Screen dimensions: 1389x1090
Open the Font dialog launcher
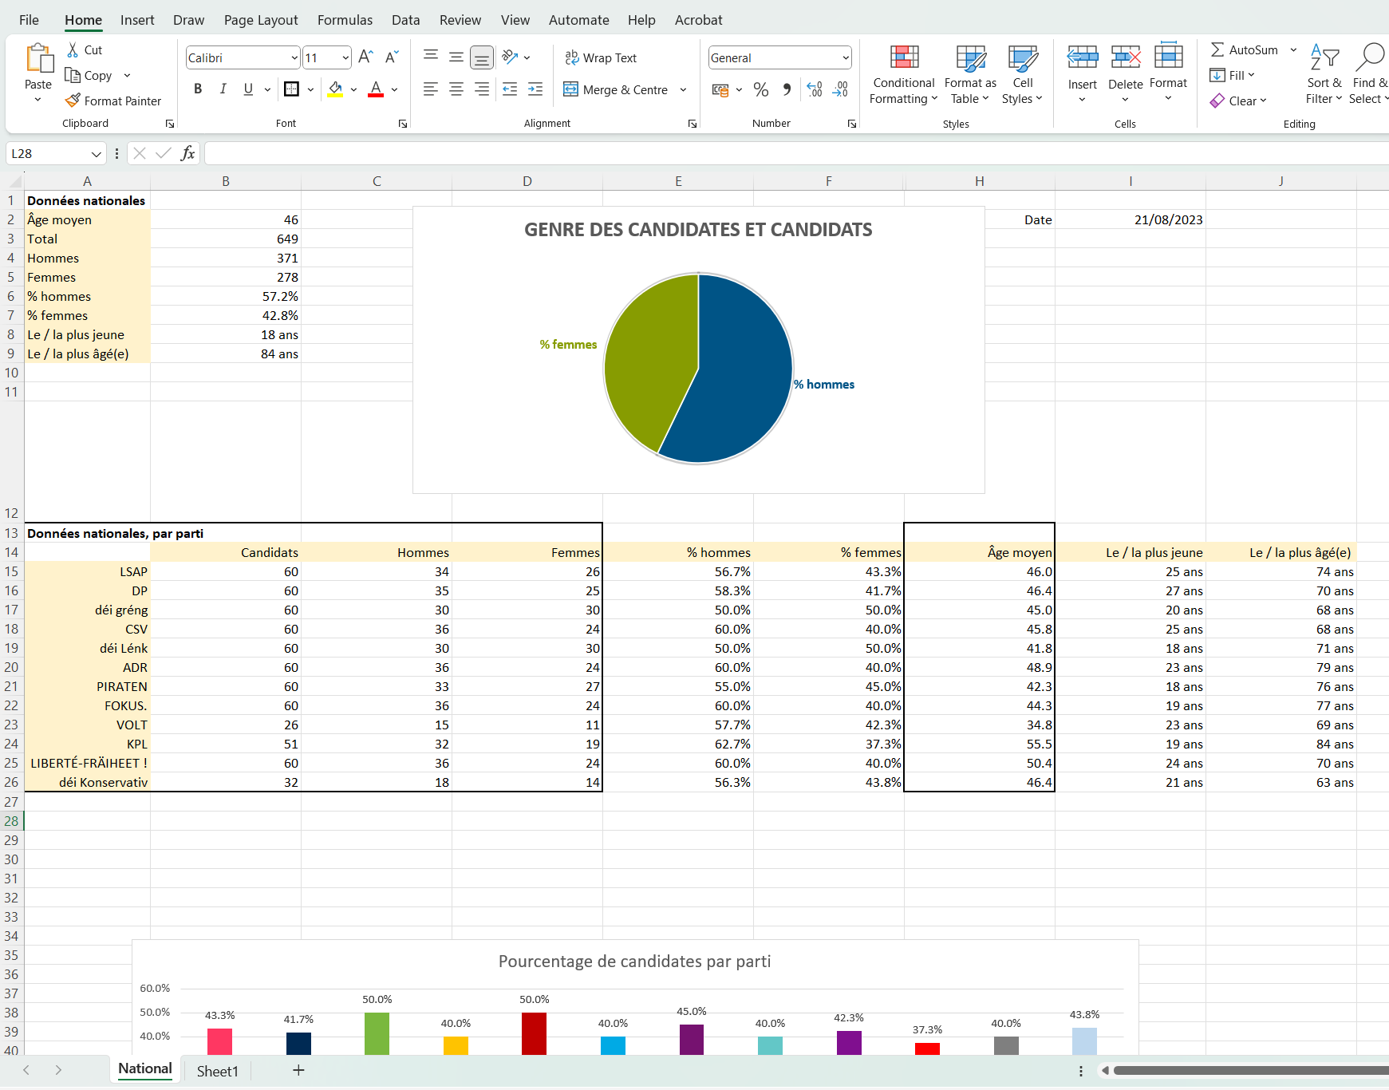pyautogui.click(x=403, y=124)
